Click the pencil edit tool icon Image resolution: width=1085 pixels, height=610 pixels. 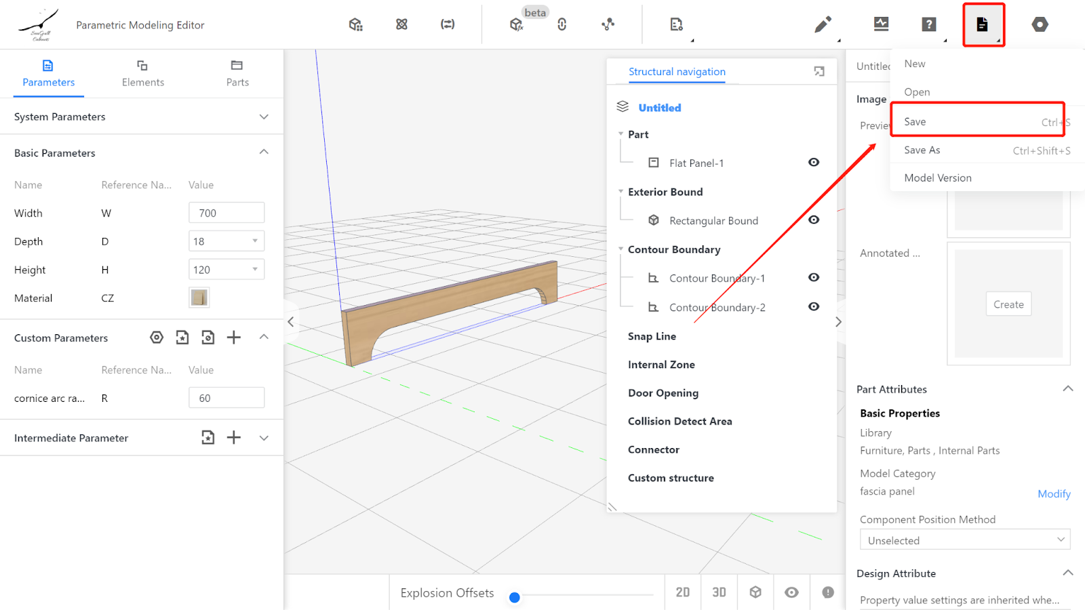click(823, 25)
